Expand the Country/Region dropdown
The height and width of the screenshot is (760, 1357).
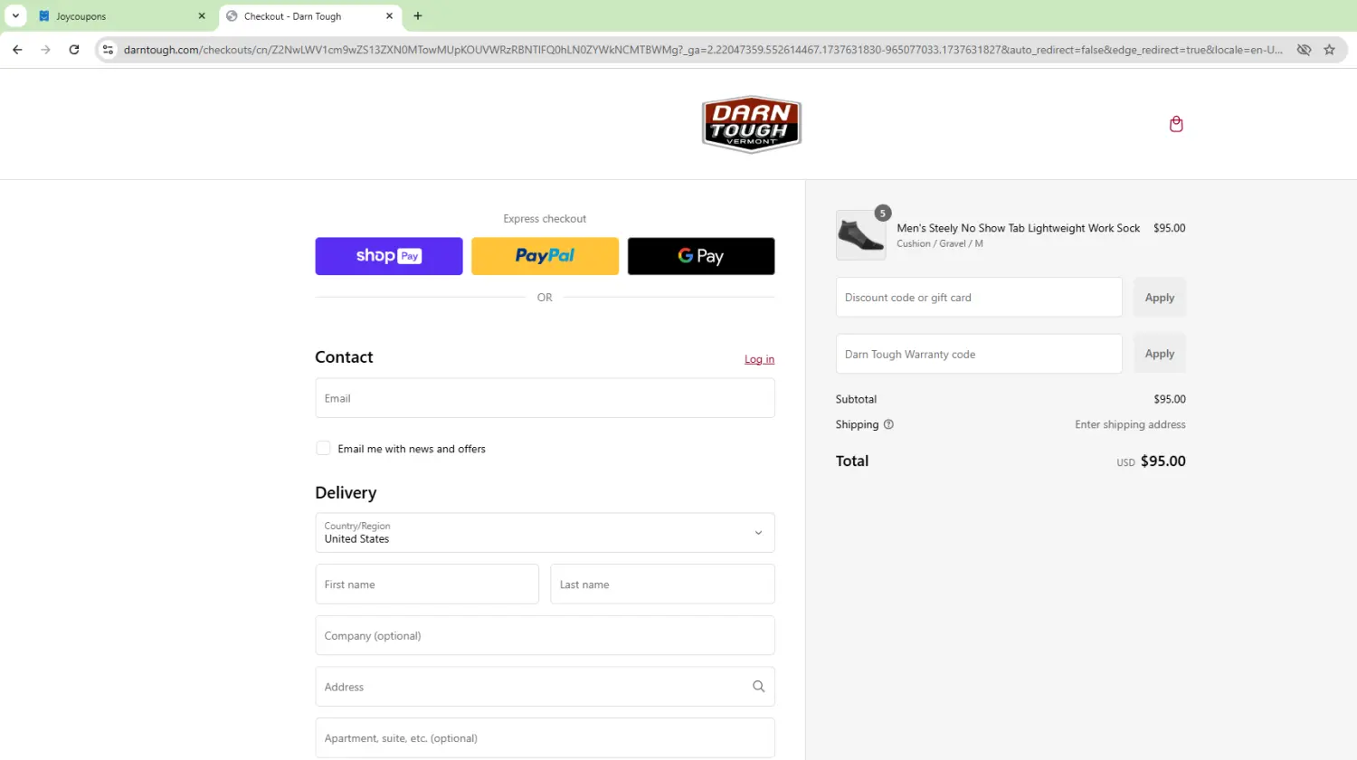tap(545, 533)
